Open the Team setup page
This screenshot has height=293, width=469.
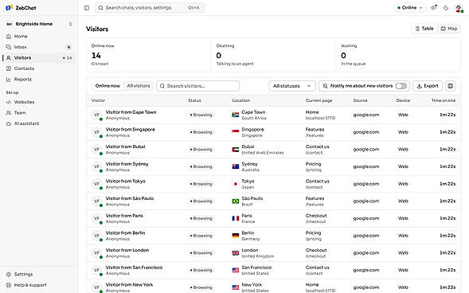click(x=39, y=113)
